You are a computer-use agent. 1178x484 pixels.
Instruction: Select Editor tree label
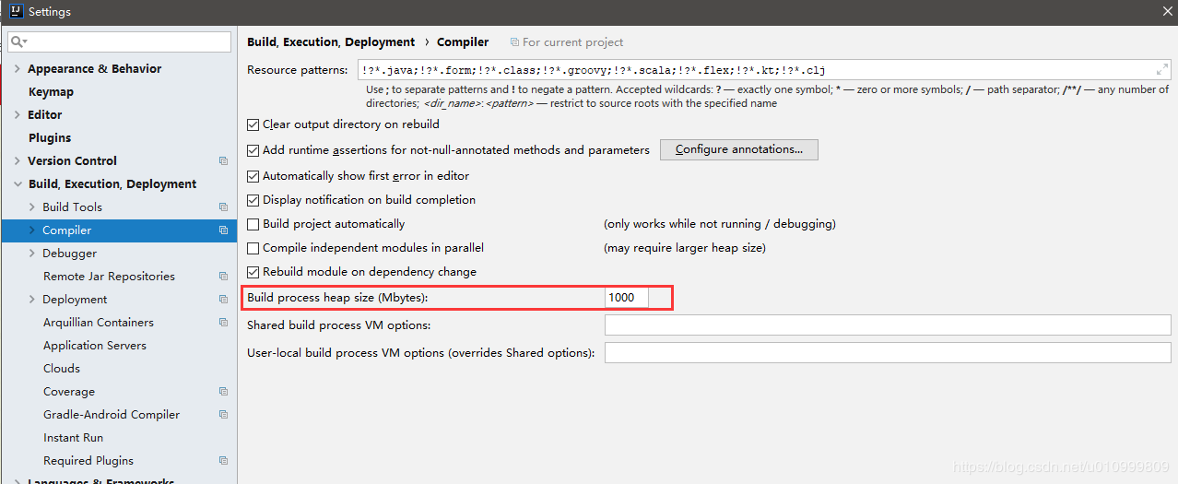45,115
